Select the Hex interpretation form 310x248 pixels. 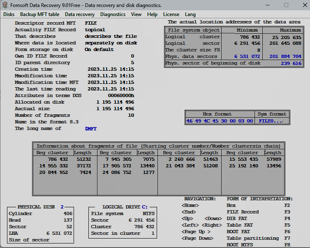coord(231,205)
